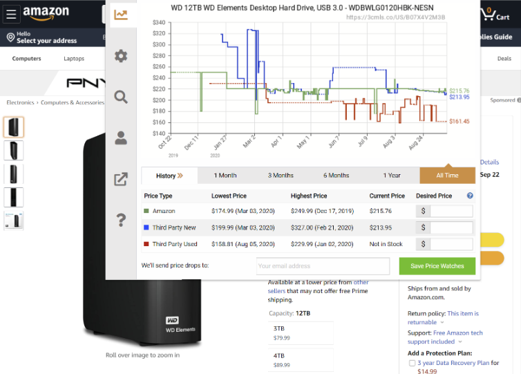The height and width of the screenshot is (374, 521).
Task: Go to the Amazon logo home
Action: point(46,13)
